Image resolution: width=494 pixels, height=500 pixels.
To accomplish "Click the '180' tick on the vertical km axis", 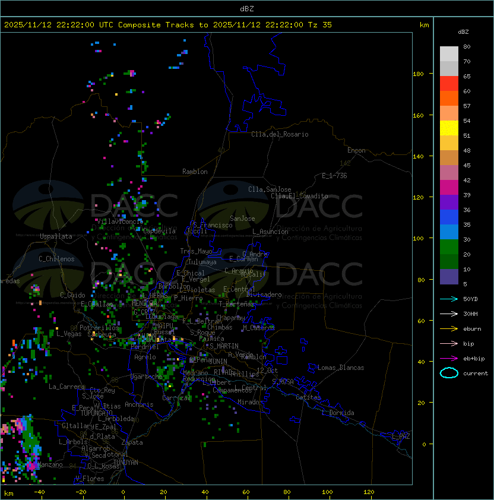I will coord(418,74).
